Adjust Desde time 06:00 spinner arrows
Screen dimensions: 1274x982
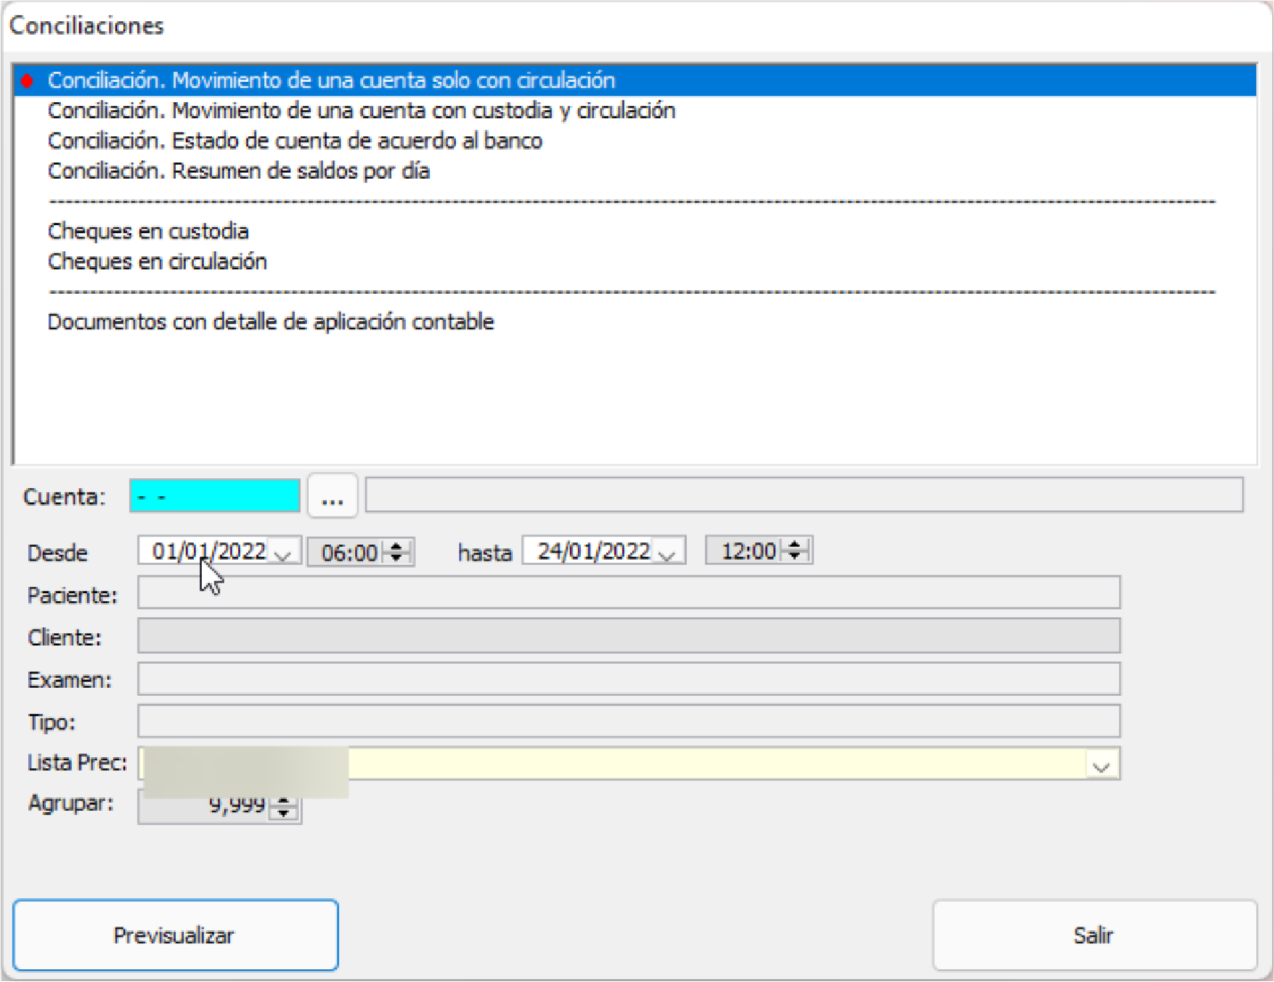tap(397, 552)
